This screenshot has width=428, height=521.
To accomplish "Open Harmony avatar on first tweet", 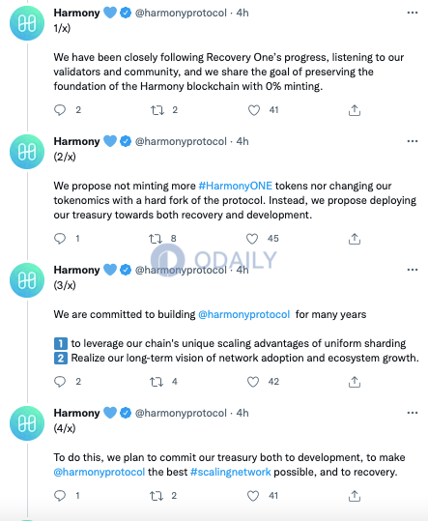I will [27, 23].
